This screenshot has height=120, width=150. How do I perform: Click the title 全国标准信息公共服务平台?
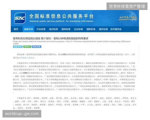coord(61,16)
